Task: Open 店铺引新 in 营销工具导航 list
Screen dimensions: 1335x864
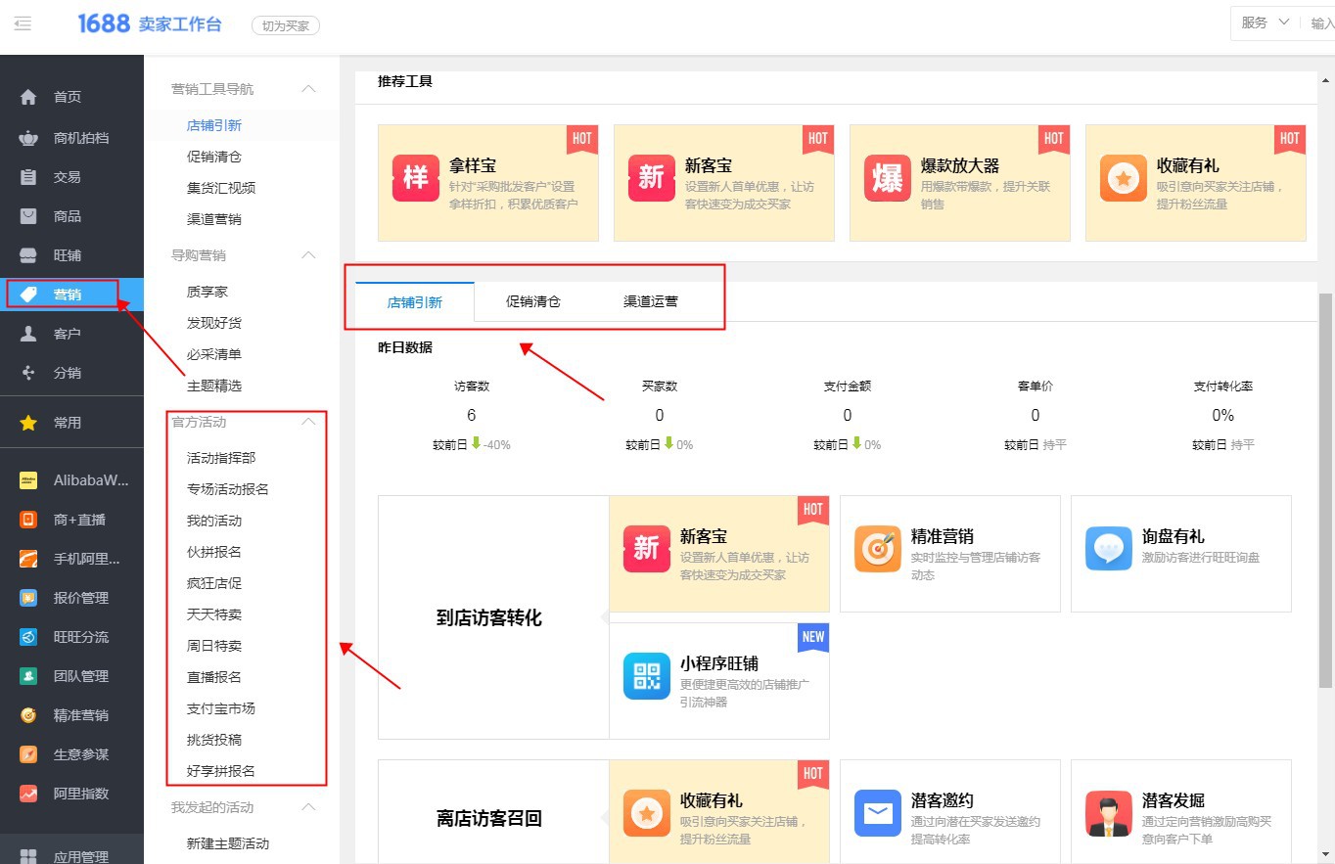Action: pos(214,125)
